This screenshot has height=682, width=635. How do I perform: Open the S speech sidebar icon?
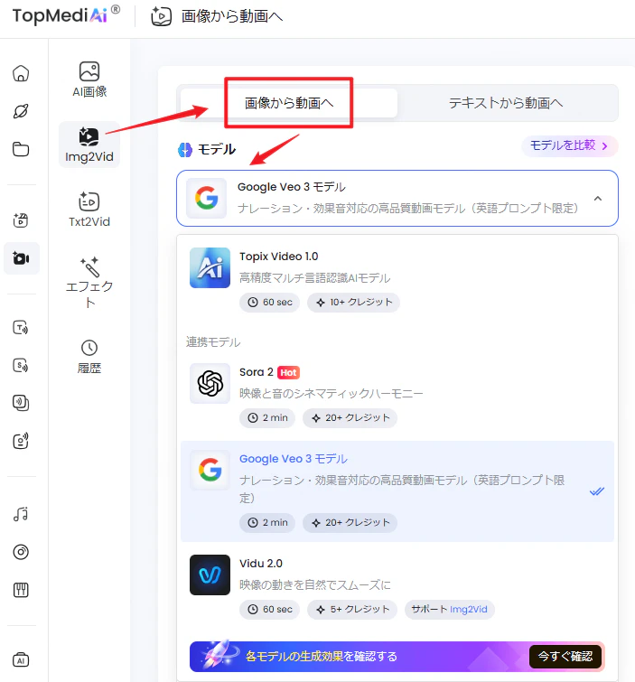(21, 365)
